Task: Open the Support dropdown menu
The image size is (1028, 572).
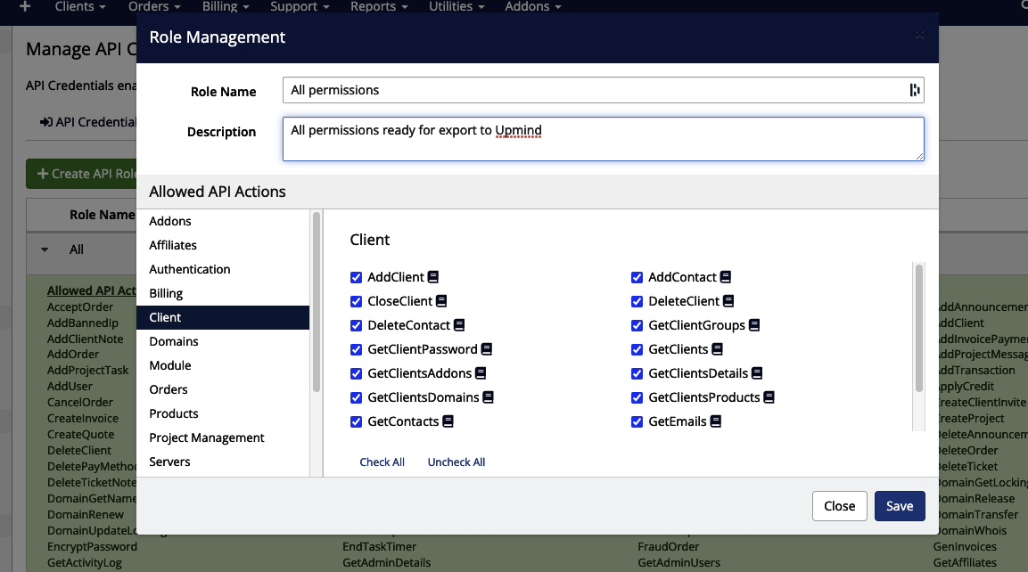Action: [x=300, y=6]
